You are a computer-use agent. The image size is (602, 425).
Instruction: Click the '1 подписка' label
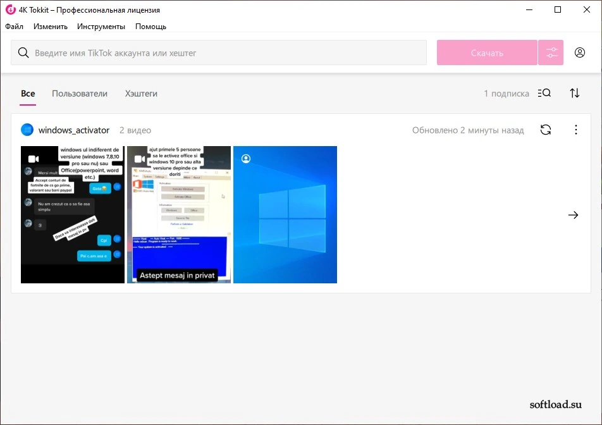click(507, 94)
